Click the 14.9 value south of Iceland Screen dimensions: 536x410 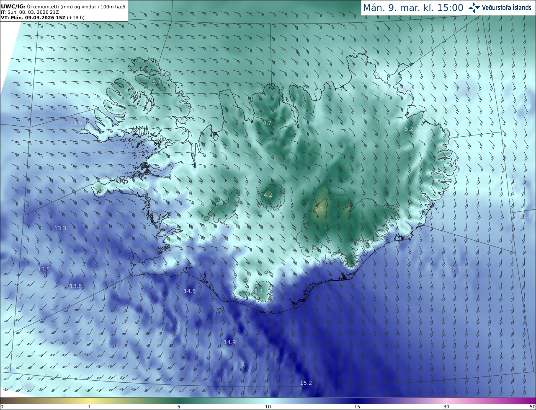(x=230, y=342)
